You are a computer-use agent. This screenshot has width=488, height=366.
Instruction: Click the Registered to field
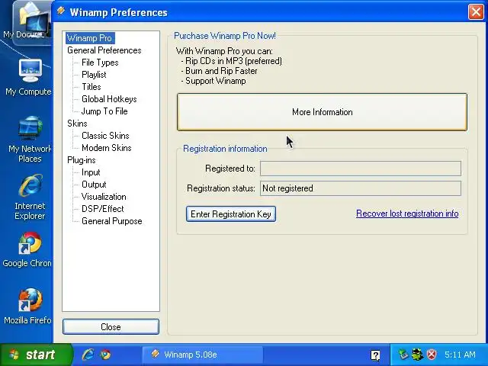[x=361, y=169]
